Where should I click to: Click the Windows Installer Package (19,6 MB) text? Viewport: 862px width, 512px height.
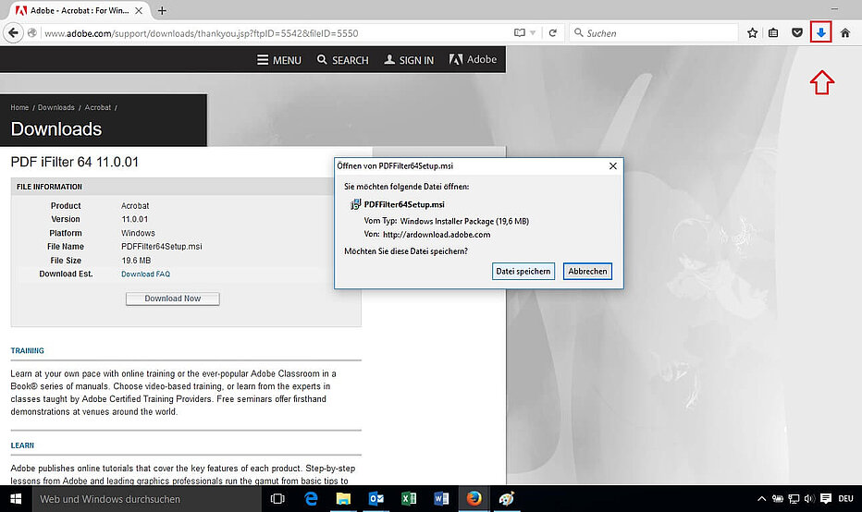click(x=464, y=222)
